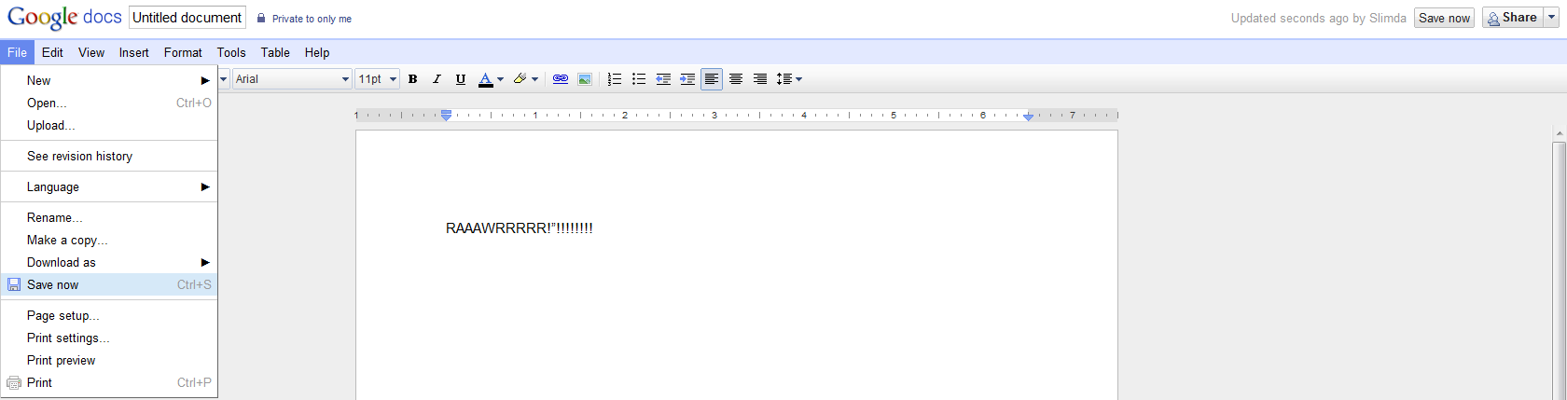
Task: Open Page setup...
Action: tap(109, 315)
